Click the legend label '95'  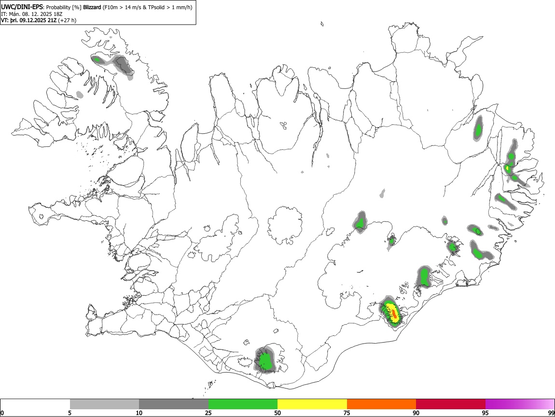pos(486,413)
